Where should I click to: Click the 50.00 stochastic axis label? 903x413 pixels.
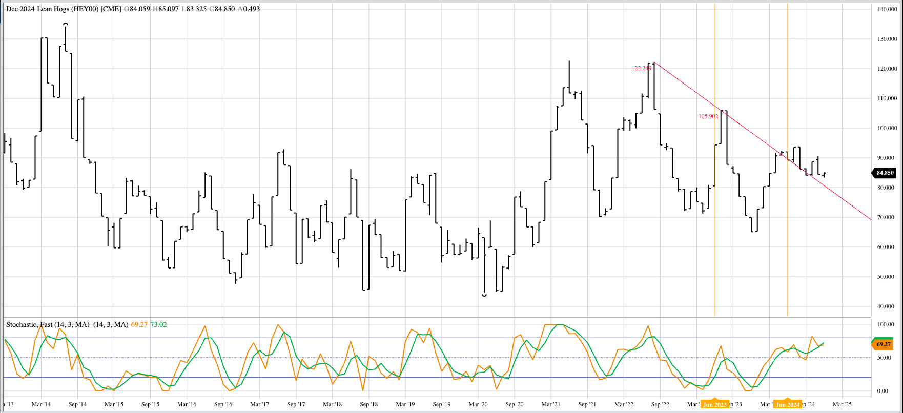[x=885, y=358]
